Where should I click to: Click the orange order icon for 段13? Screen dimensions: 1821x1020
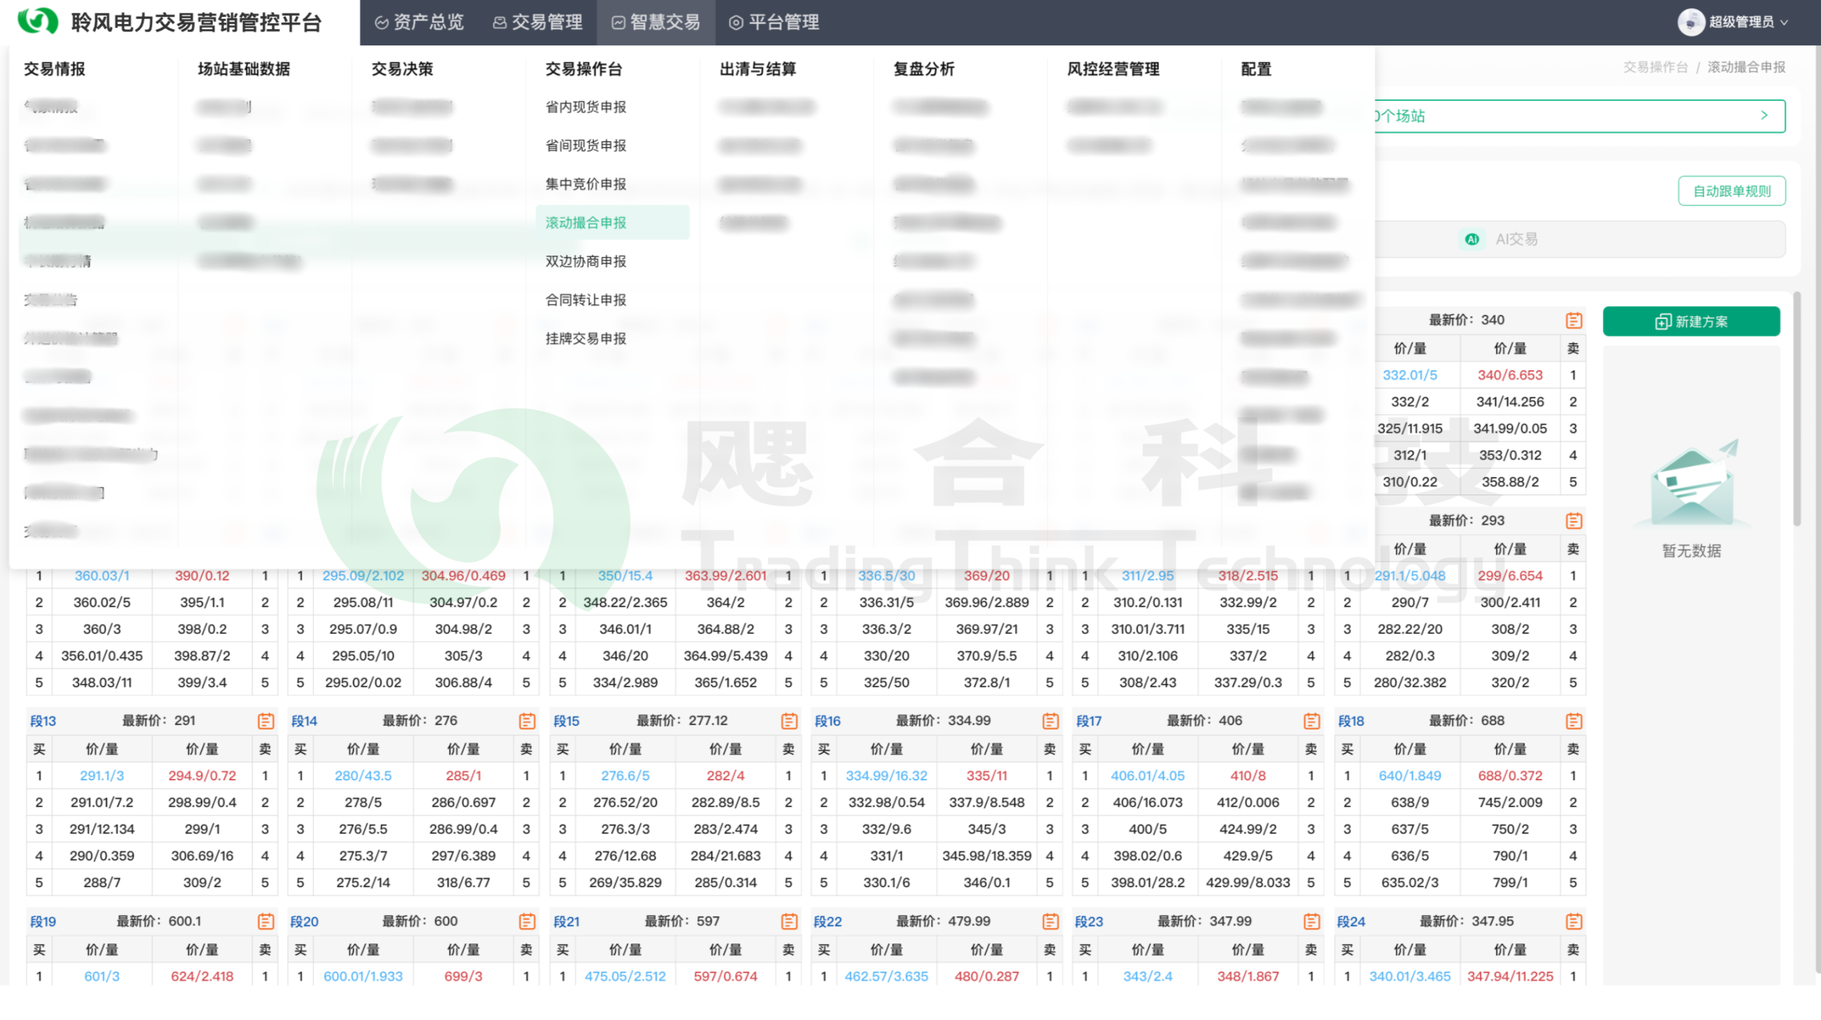click(x=266, y=720)
